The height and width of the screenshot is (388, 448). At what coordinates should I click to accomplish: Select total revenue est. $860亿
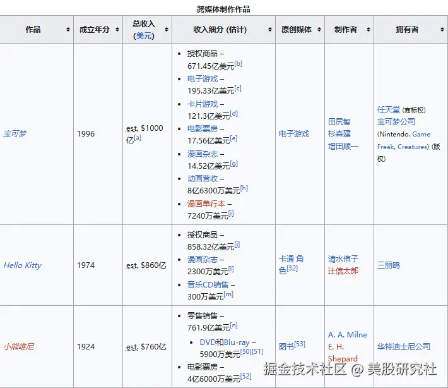146,265
